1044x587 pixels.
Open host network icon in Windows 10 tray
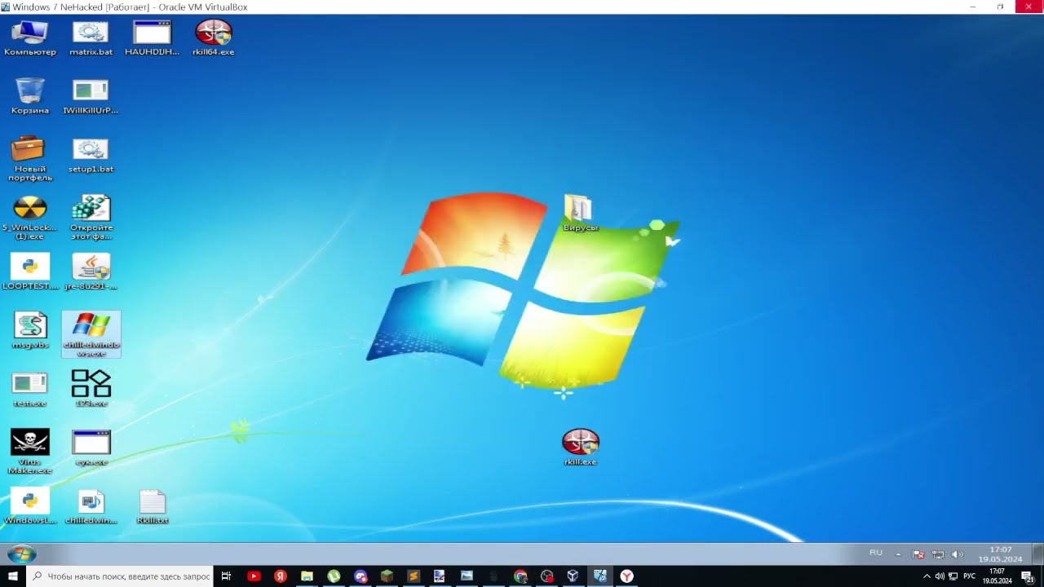pos(953,576)
